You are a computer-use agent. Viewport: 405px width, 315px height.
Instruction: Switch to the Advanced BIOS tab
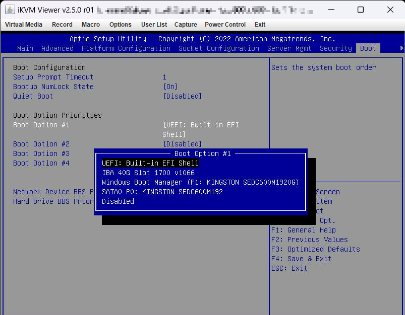(x=57, y=48)
